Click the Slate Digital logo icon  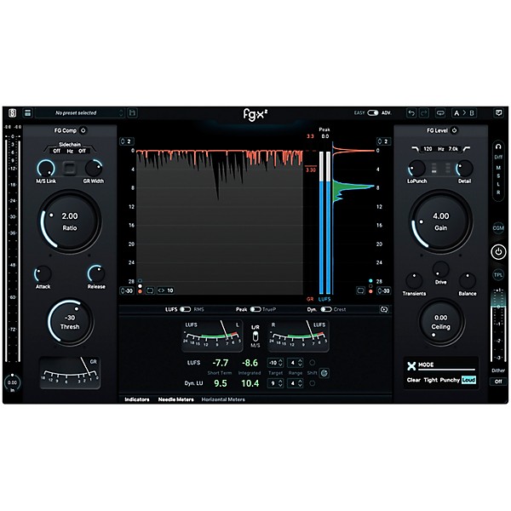(13, 112)
